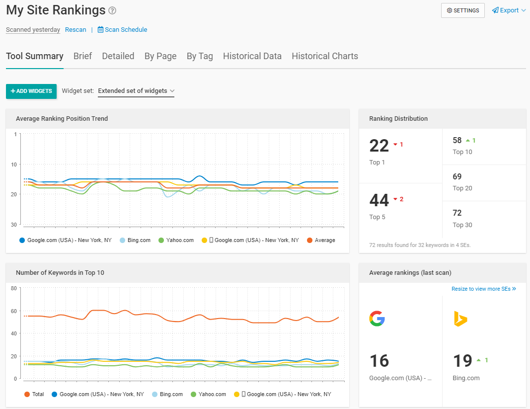Click the Export paper-plane icon
This screenshot has width=530, height=409.
495,10
